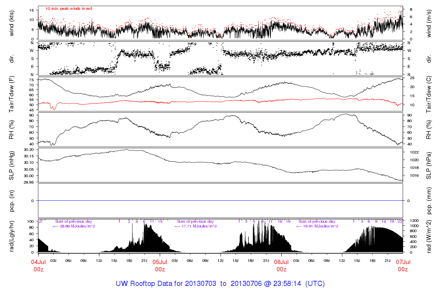Select the '10 min. peak winds in red' note
441x301 pixels.
pos(68,9)
